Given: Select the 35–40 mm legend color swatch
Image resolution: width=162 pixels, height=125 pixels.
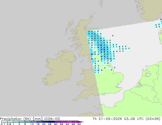Looking at the screenshot, I should coord(63,122).
